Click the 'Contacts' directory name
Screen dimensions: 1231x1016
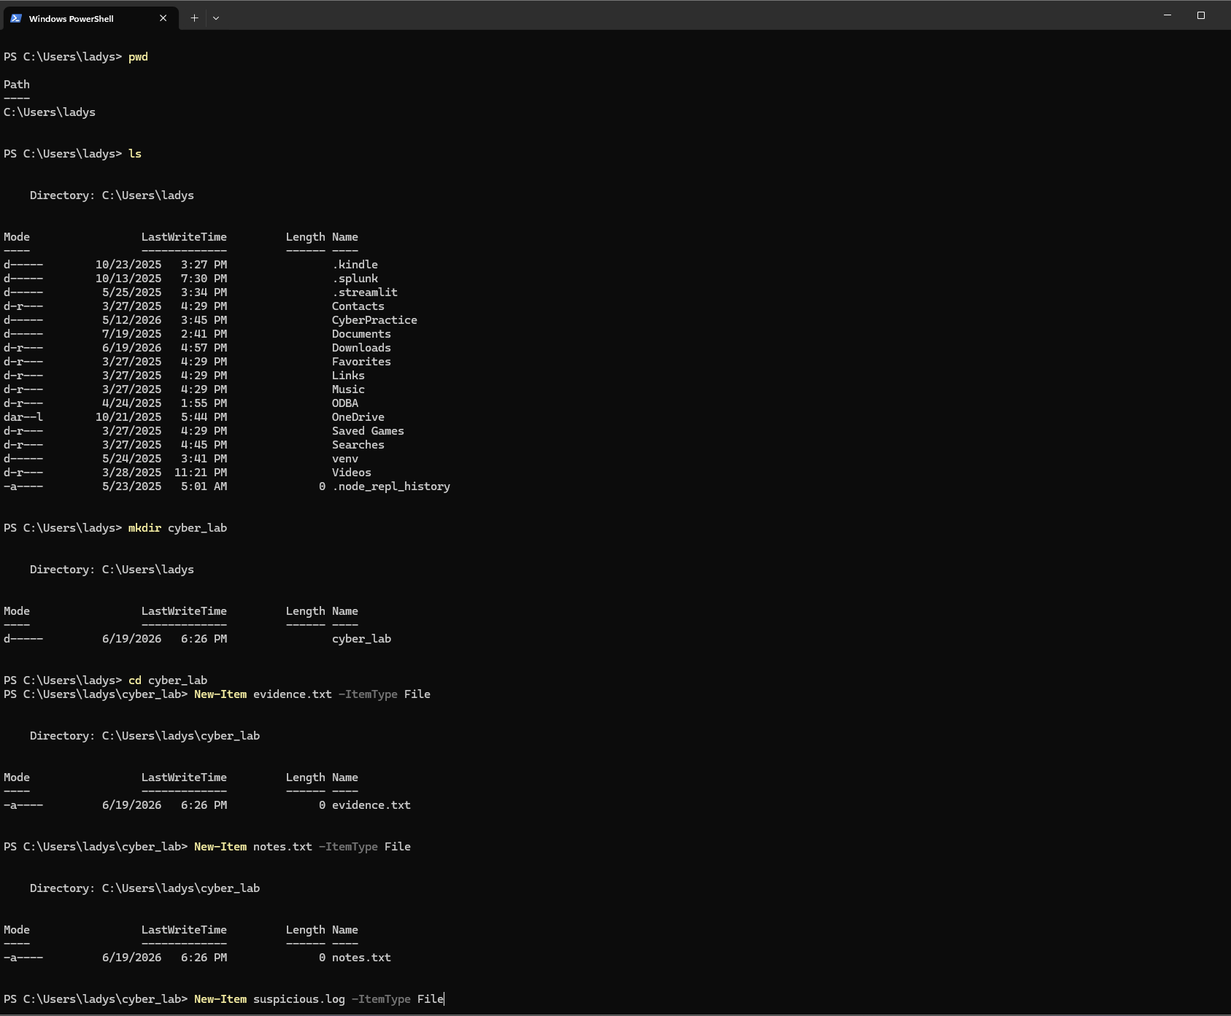click(358, 306)
